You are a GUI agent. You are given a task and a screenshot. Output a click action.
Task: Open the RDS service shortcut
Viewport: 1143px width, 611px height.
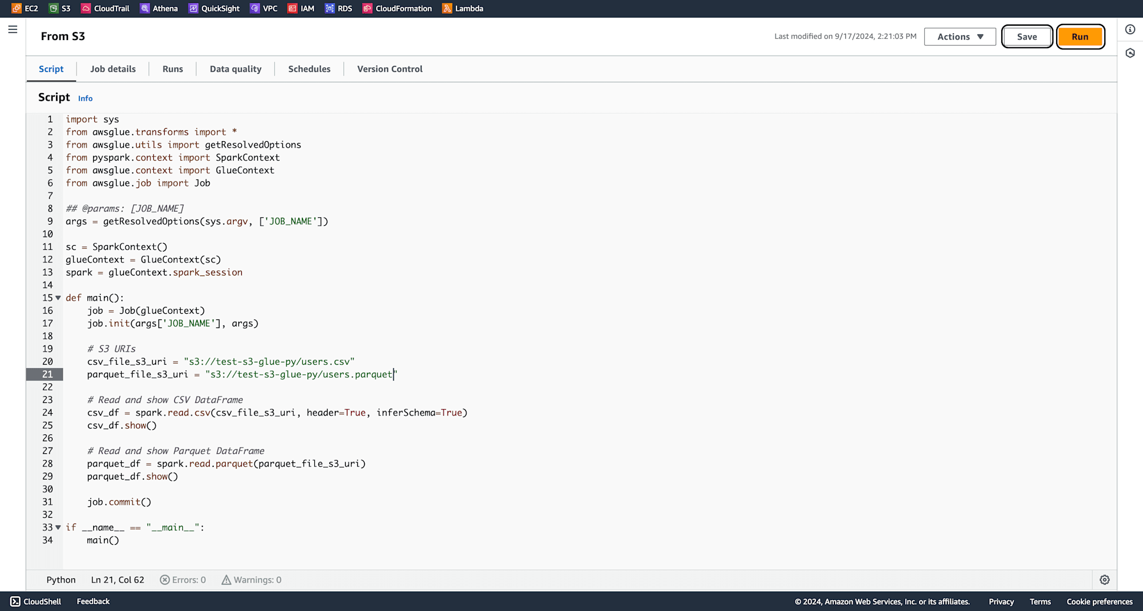coord(338,9)
